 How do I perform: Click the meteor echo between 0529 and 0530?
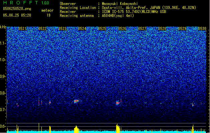point(193,105)
